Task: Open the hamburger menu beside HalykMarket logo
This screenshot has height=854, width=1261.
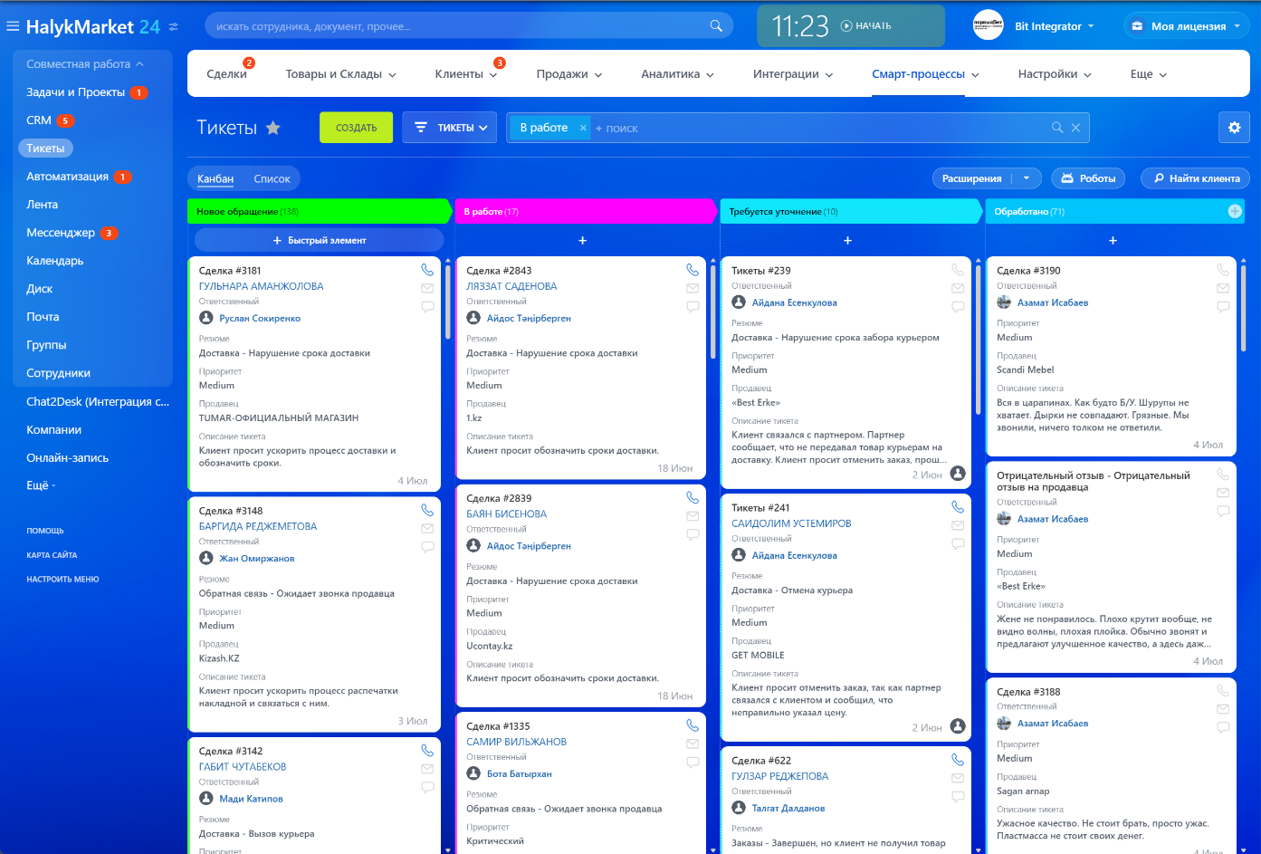Action: tap(13, 26)
